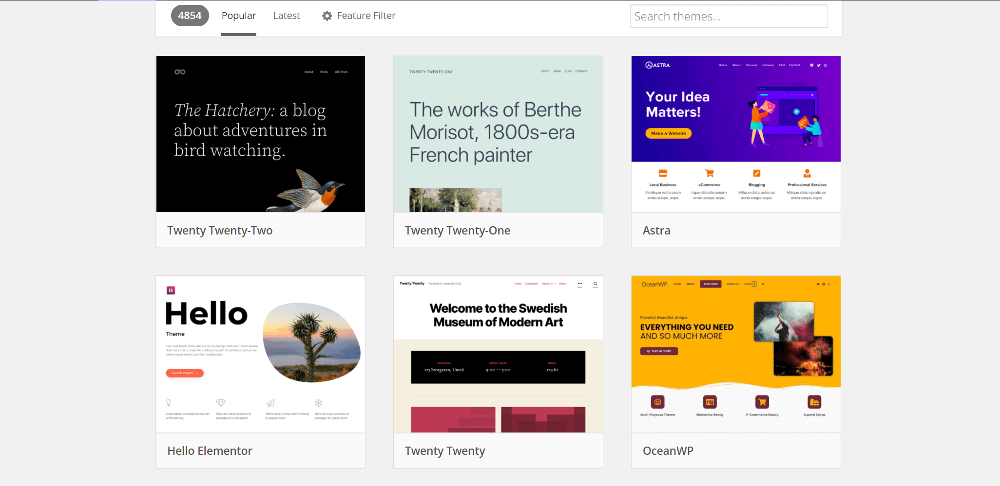Click the Multi-Purpose Theme icon in OceanWP preview
1000x486 pixels.
pyautogui.click(x=657, y=402)
